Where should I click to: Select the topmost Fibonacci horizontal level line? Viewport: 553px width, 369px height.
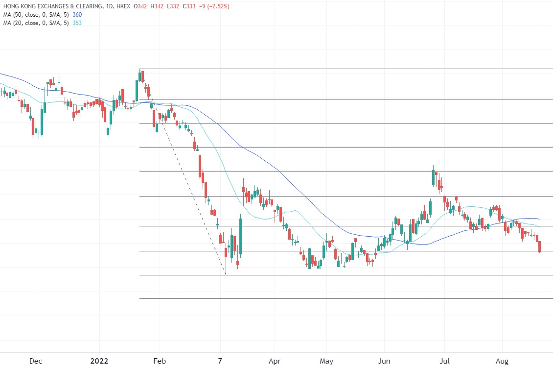[343, 69]
